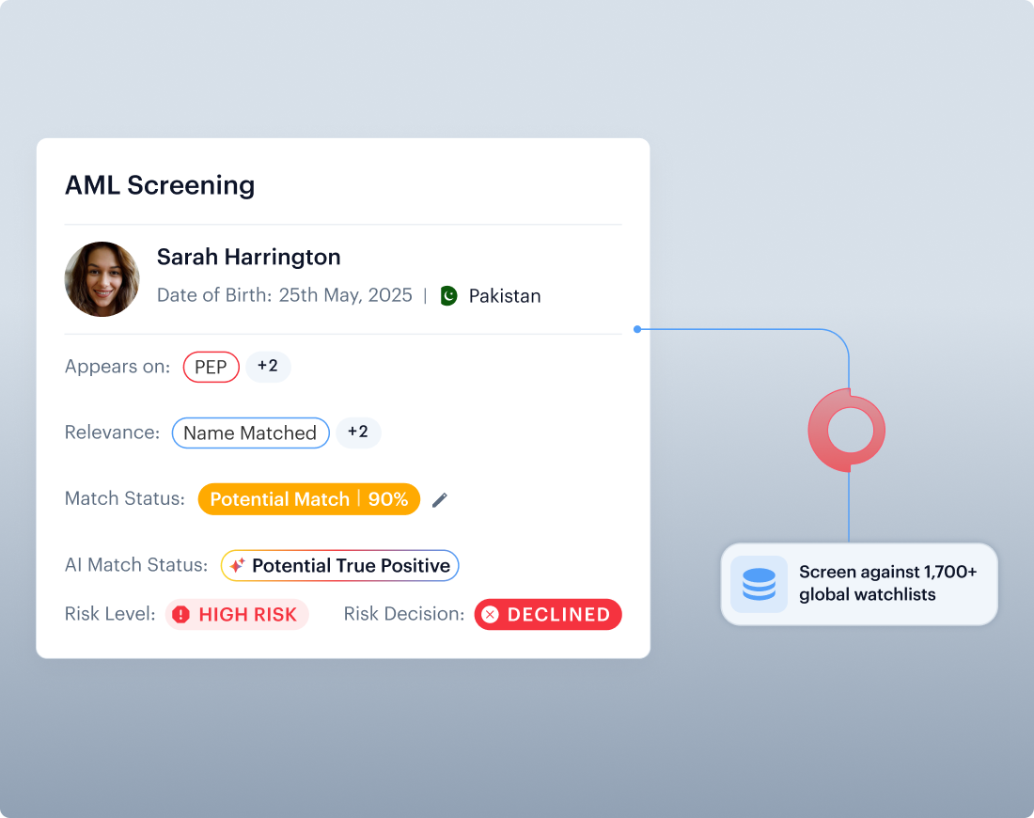Expand the +2 tag beside Name Matched
Screen dimensions: 1034x818
click(x=358, y=433)
